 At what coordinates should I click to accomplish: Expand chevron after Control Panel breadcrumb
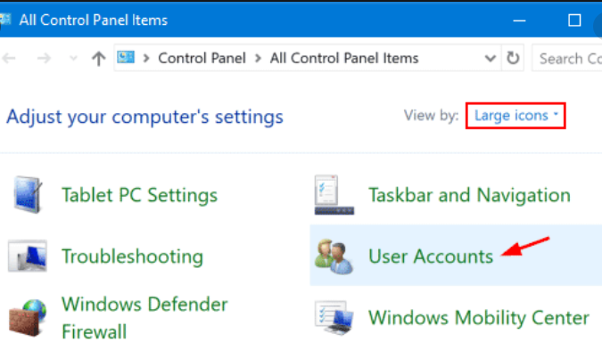tap(258, 58)
